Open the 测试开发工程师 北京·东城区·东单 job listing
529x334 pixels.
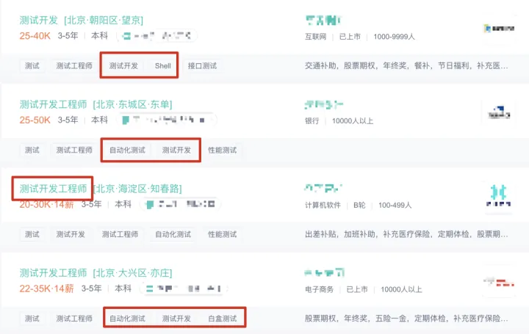tap(96, 104)
